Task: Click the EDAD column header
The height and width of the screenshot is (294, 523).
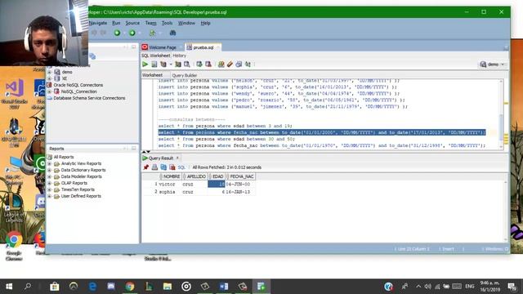Action: [x=217, y=176]
